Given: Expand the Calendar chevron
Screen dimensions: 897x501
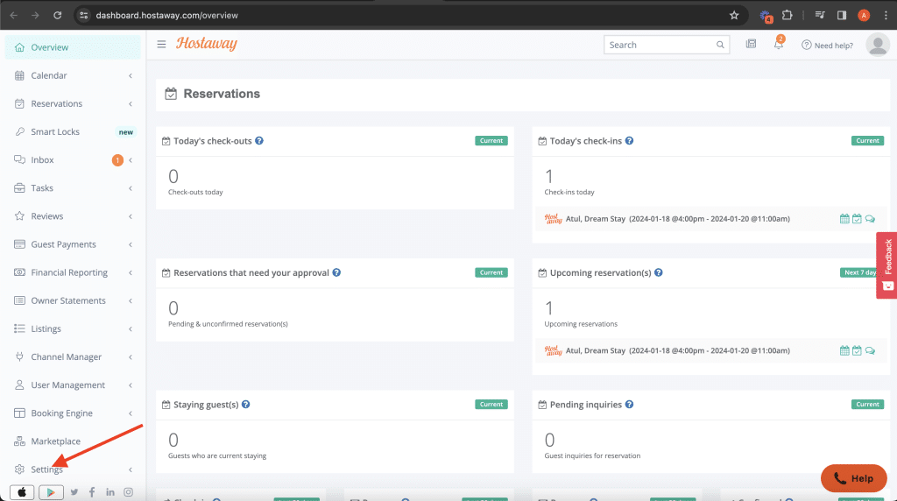Looking at the screenshot, I should point(131,75).
